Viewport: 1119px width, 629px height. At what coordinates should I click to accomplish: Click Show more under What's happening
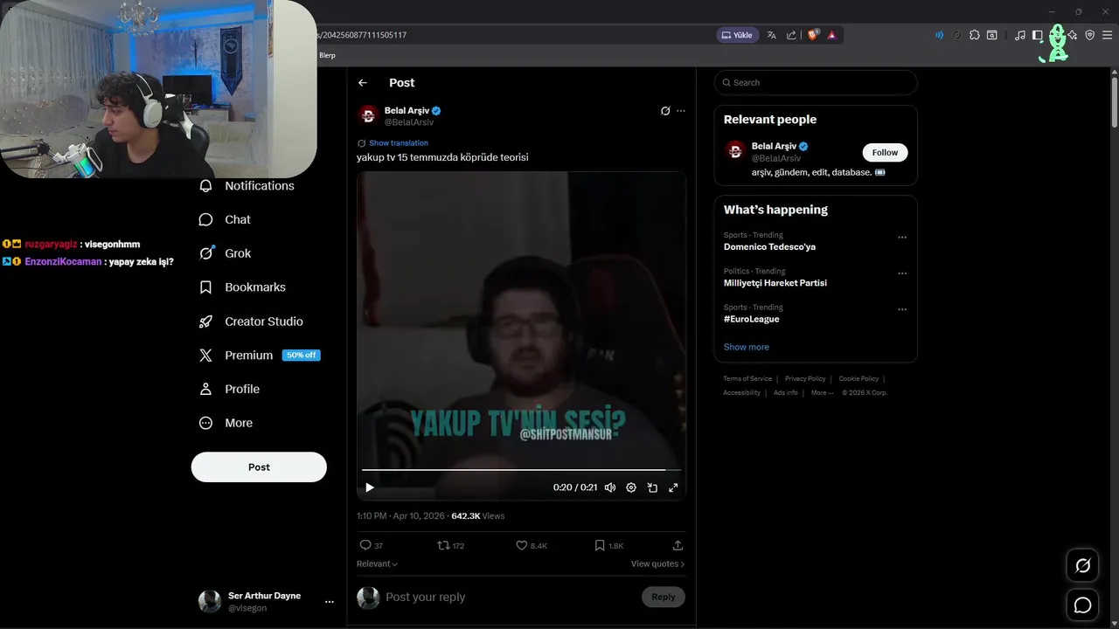pos(747,348)
